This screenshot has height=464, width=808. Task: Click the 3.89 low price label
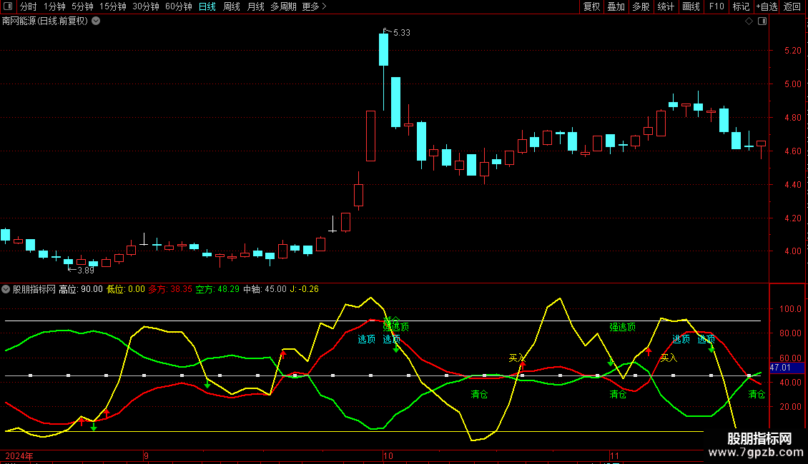pyautogui.click(x=86, y=270)
